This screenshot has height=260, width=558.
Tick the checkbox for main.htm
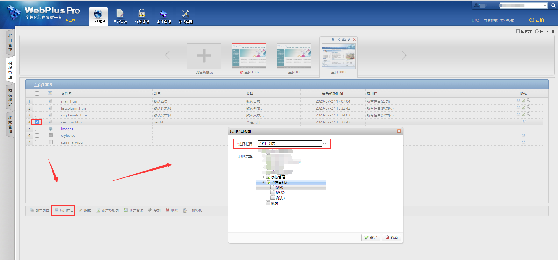(37, 101)
